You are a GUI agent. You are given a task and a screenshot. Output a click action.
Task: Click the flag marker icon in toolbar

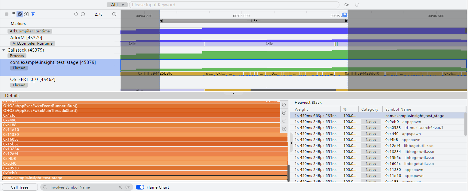[13, 14]
